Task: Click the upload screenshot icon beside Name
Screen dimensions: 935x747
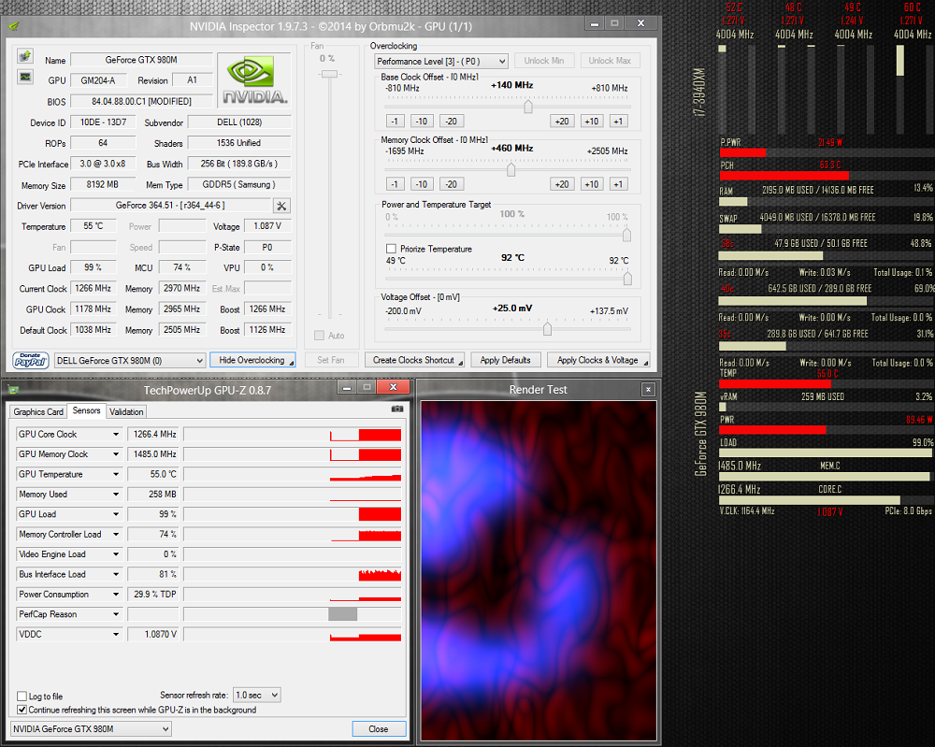Action: [x=25, y=56]
